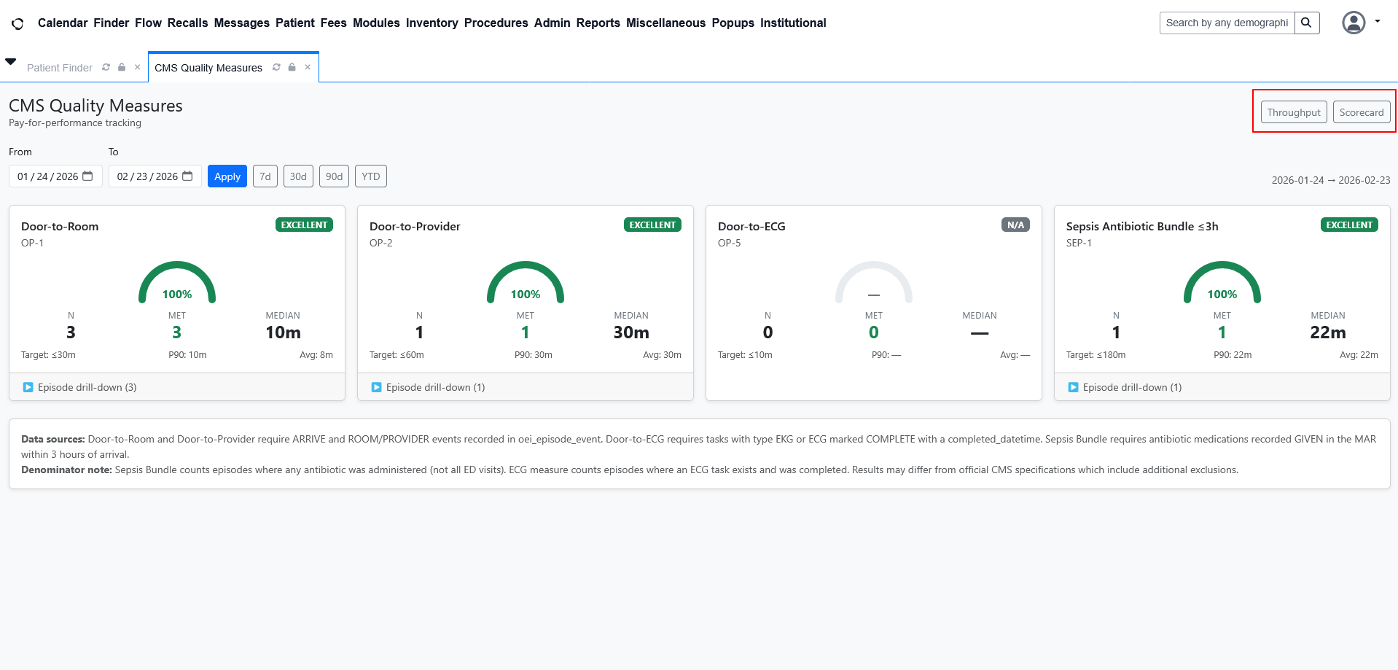Close the Patient Finder tab
1398x670 pixels.
click(x=137, y=67)
